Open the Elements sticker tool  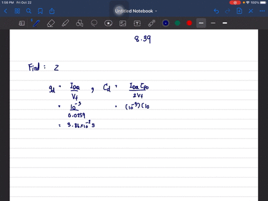tap(108, 23)
